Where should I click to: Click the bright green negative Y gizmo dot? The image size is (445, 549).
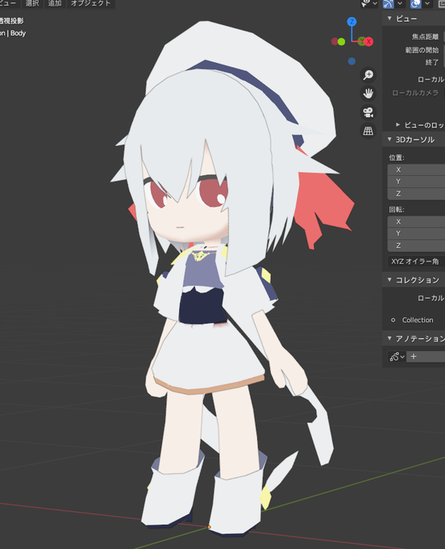[342, 42]
